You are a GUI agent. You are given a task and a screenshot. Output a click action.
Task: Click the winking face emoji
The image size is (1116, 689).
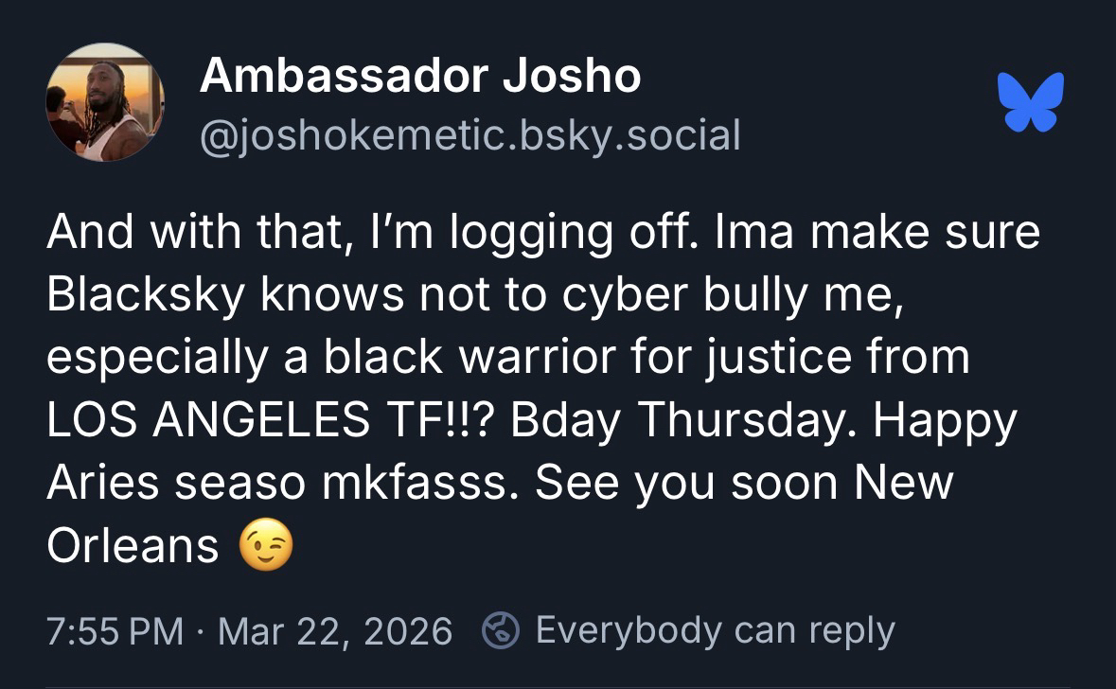point(266,545)
